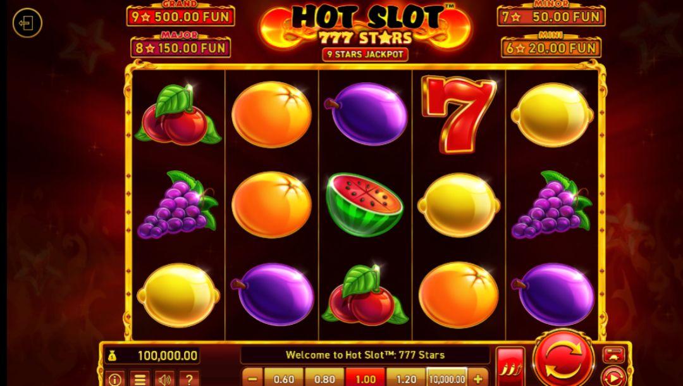Decrease bet with minus button
Viewport: 683px width, 386px height.
252,378
